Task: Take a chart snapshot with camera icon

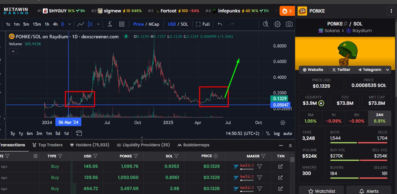Action: pos(289,24)
